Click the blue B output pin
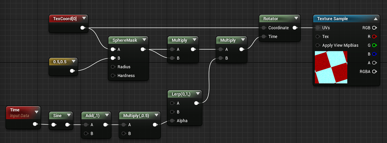Image resolution: width=387 pixels, height=143 pixels. click(375, 54)
